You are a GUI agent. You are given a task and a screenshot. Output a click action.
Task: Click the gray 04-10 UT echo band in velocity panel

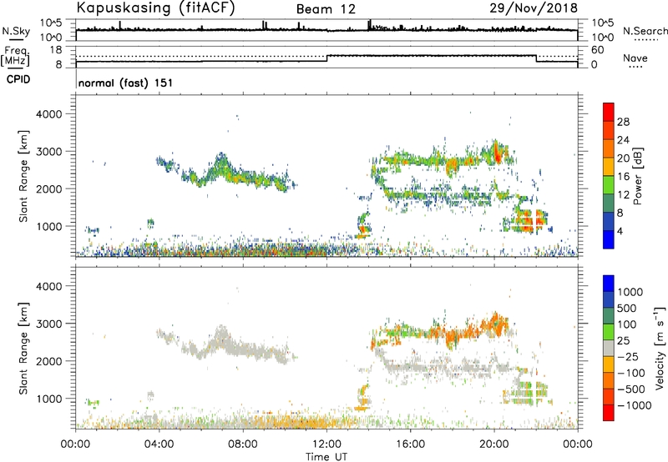point(225,344)
